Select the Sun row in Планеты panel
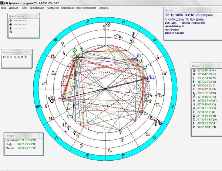Image resolution: width=222 pixels, height=171 pixels. [204, 71]
